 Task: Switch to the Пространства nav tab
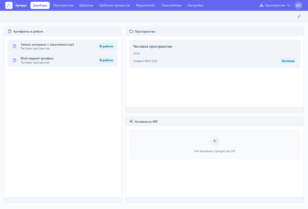point(63,5)
